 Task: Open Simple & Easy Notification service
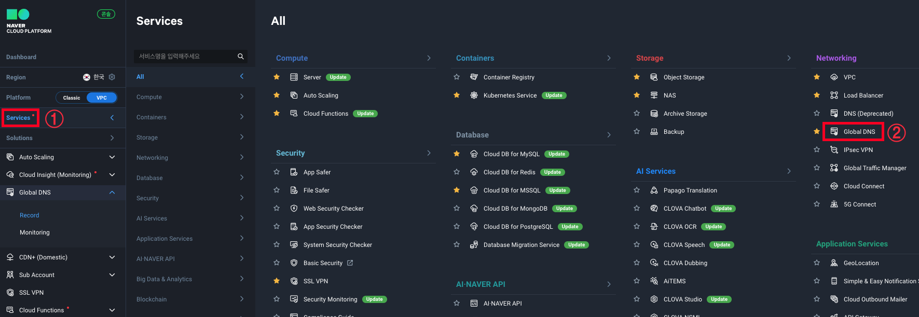(x=880, y=281)
